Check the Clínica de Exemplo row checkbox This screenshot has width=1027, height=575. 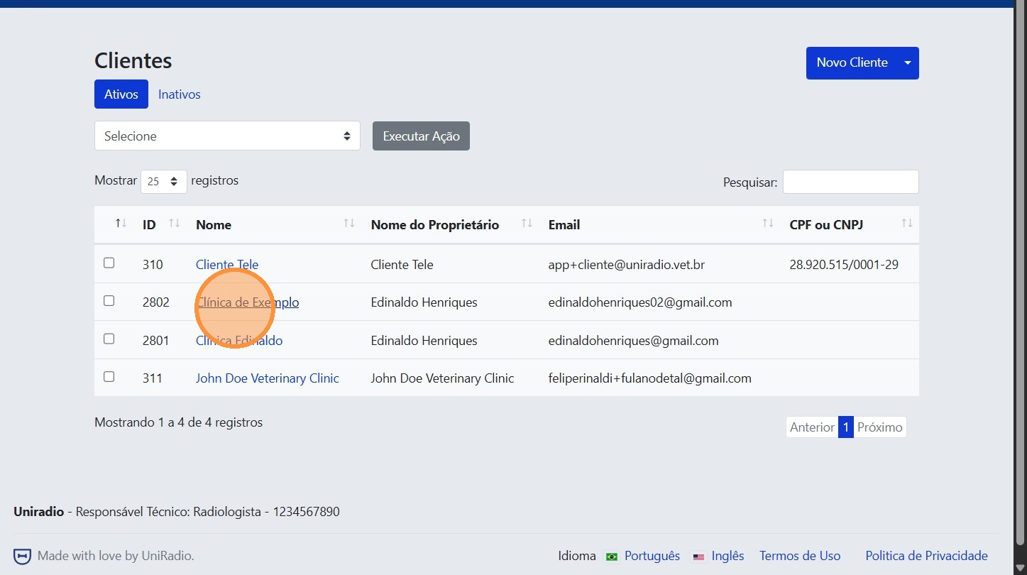coord(109,301)
